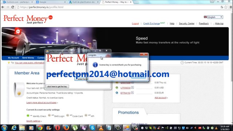Click the lightbulb Tip icon
The image size is (233, 131).
[9, 63]
